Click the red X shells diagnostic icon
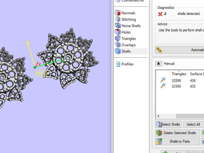 [160, 14]
